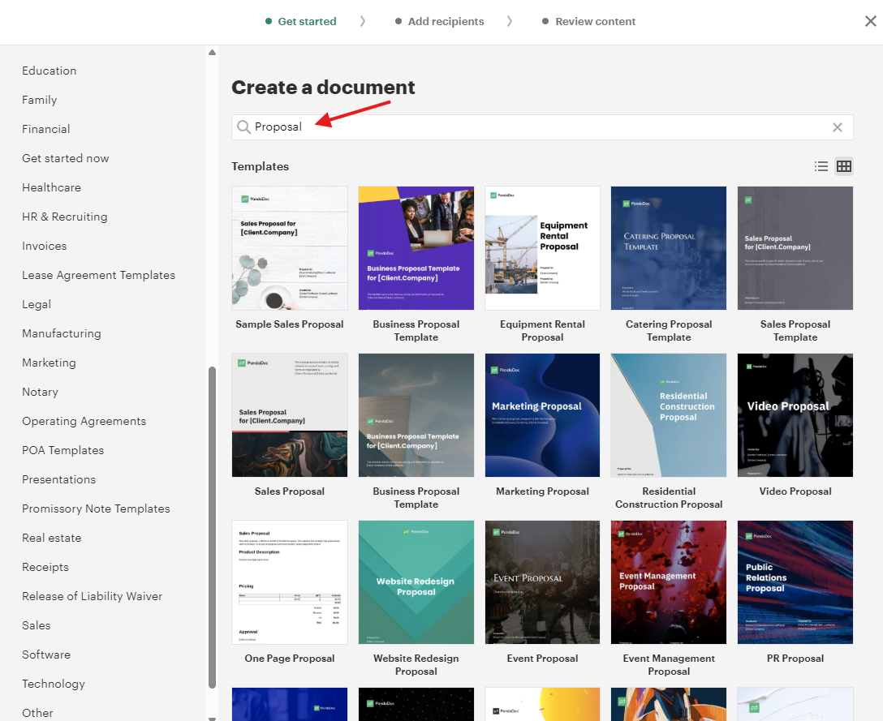This screenshot has height=721, width=883.
Task: Select the Receipts category
Action: click(x=45, y=568)
